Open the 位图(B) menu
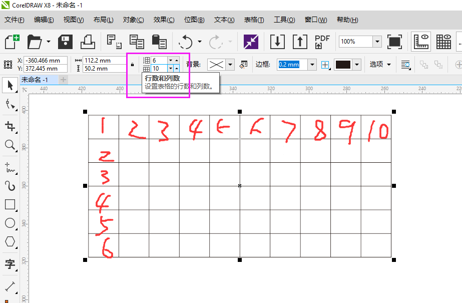The width and height of the screenshot is (462, 303). pos(194,20)
